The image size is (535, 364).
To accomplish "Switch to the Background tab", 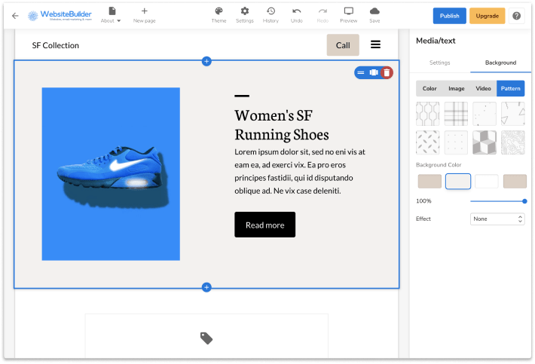I will click(500, 63).
